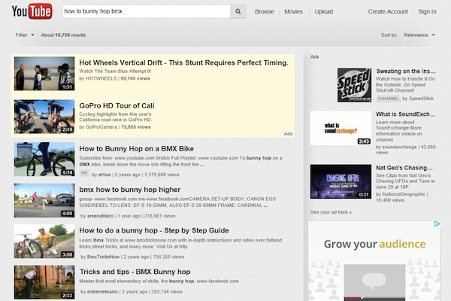Visit the HOTWHEELS channel link

tap(101, 78)
